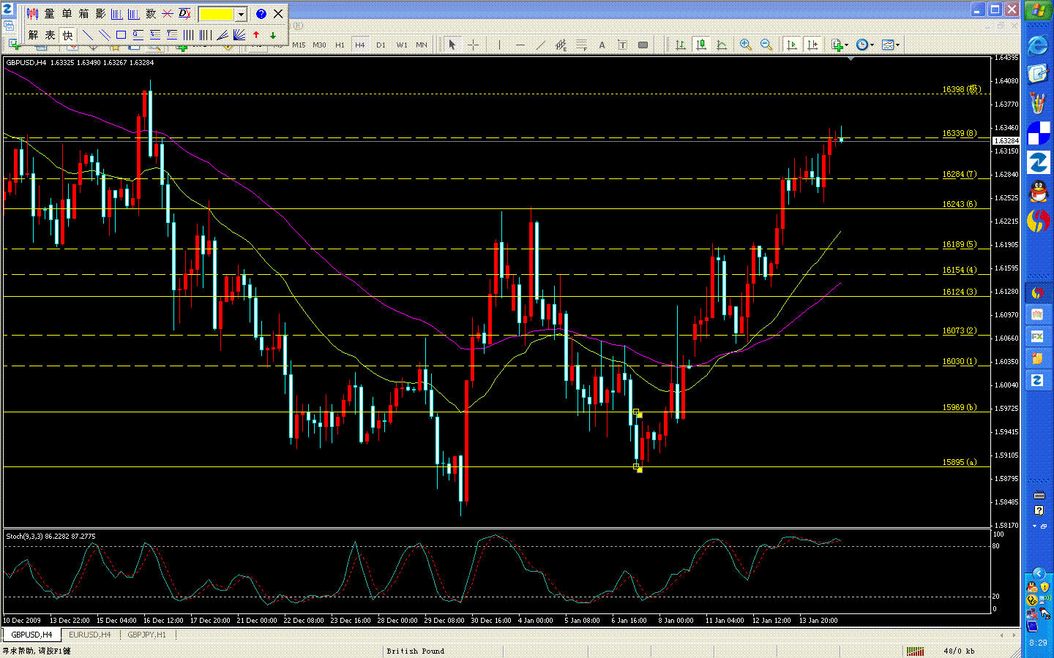Select the Fibonacci retracement tool

[581, 45]
